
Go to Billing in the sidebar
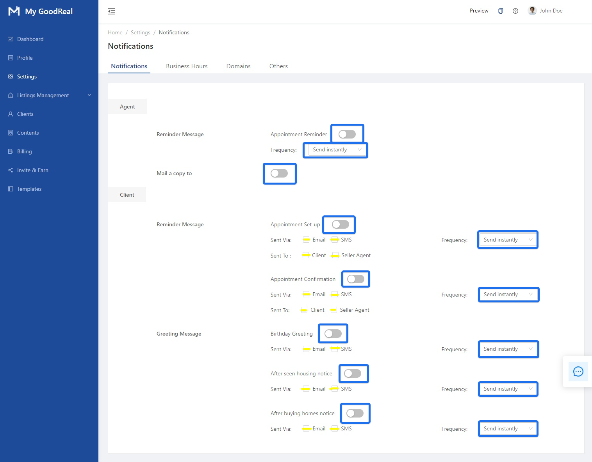tap(24, 151)
